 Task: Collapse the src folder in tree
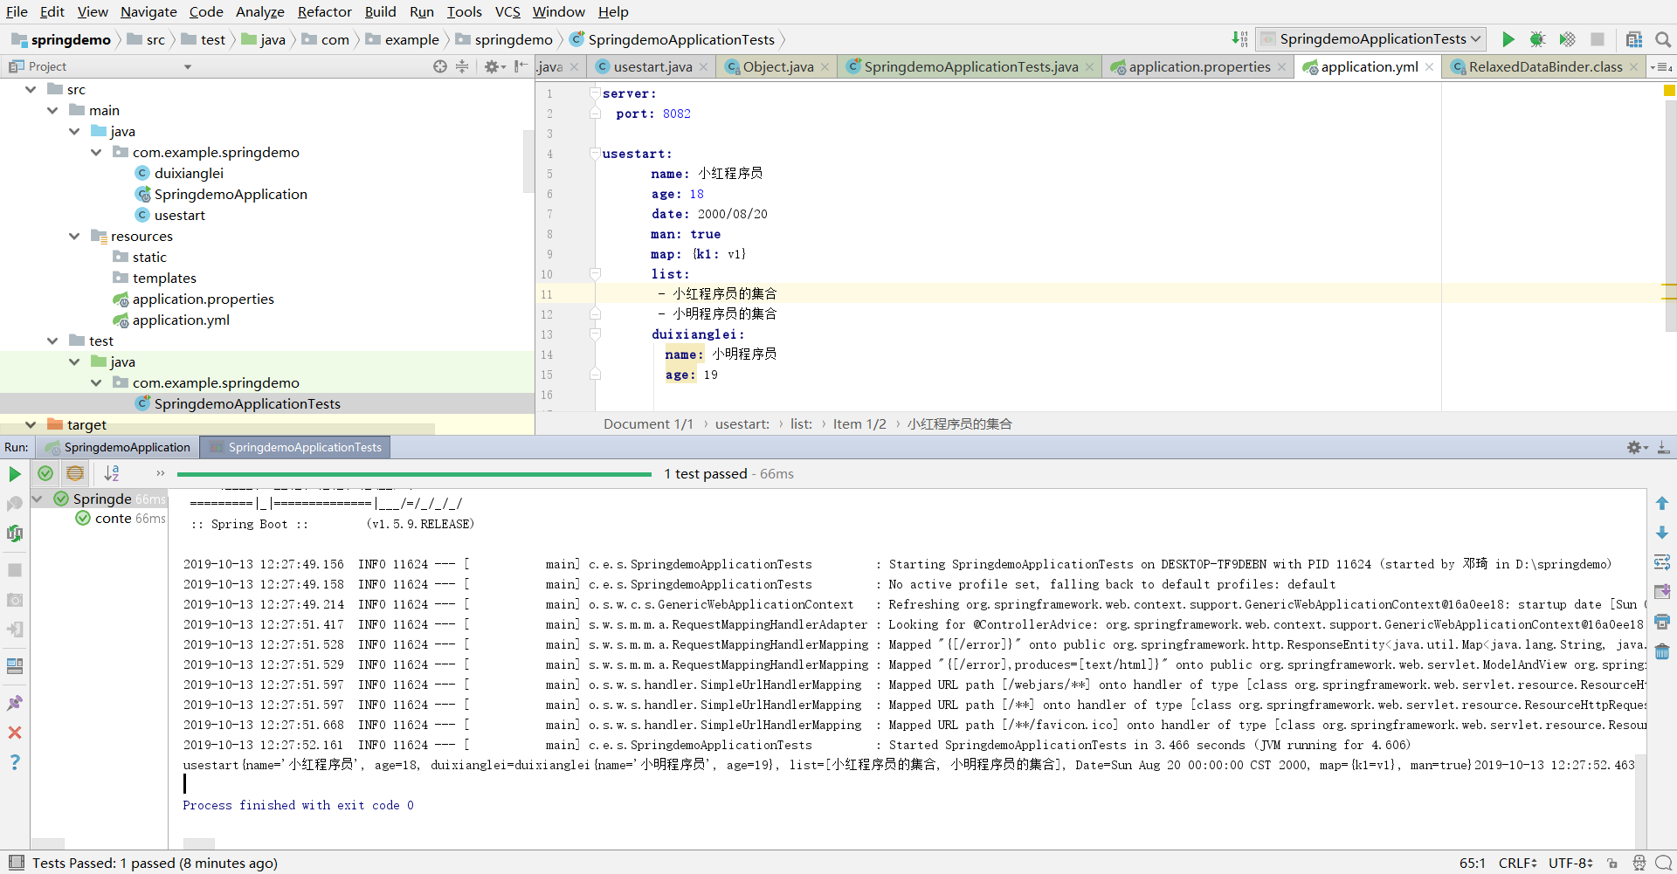31,89
